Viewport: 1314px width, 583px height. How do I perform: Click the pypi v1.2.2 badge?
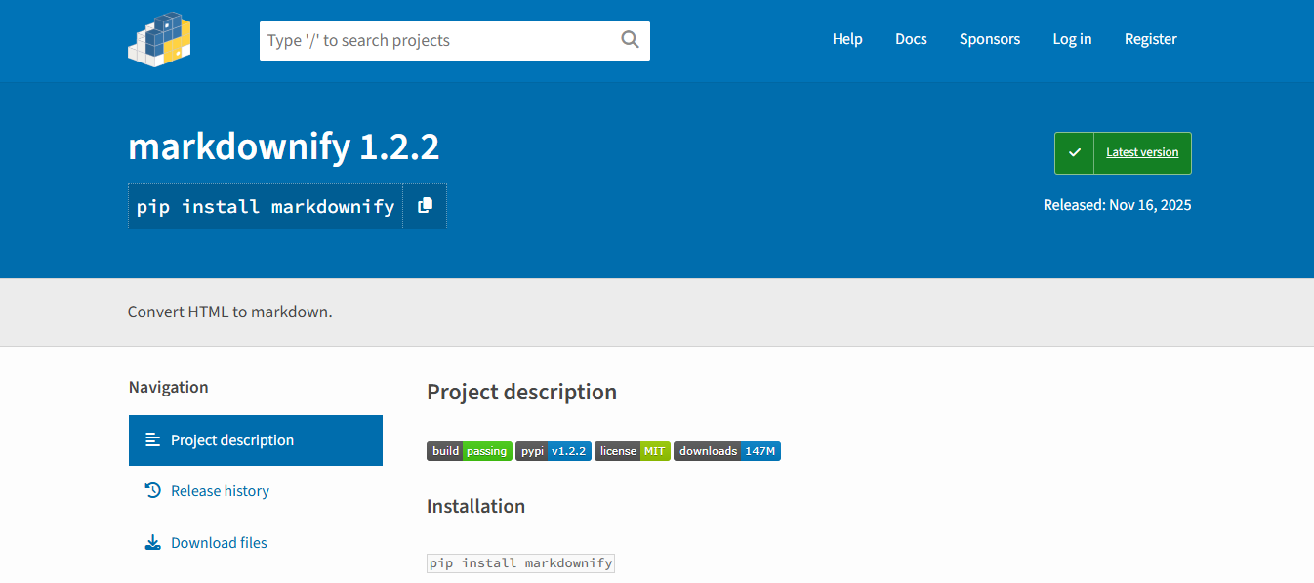[554, 451]
